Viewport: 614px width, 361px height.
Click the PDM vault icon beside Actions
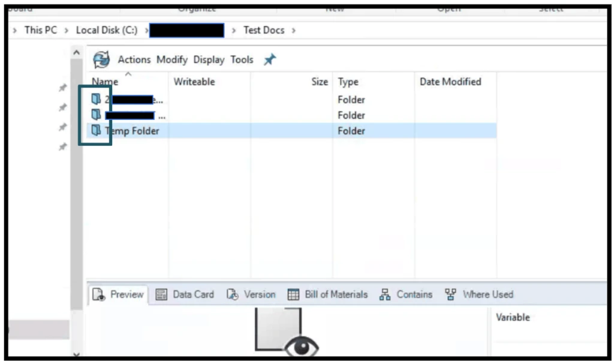coord(101,59)
